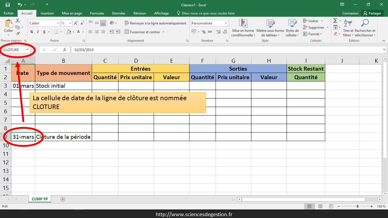Click the Save icon in title bar
Image resolution: width=388 pixels, height=218 pixels.
click(8, 5)
